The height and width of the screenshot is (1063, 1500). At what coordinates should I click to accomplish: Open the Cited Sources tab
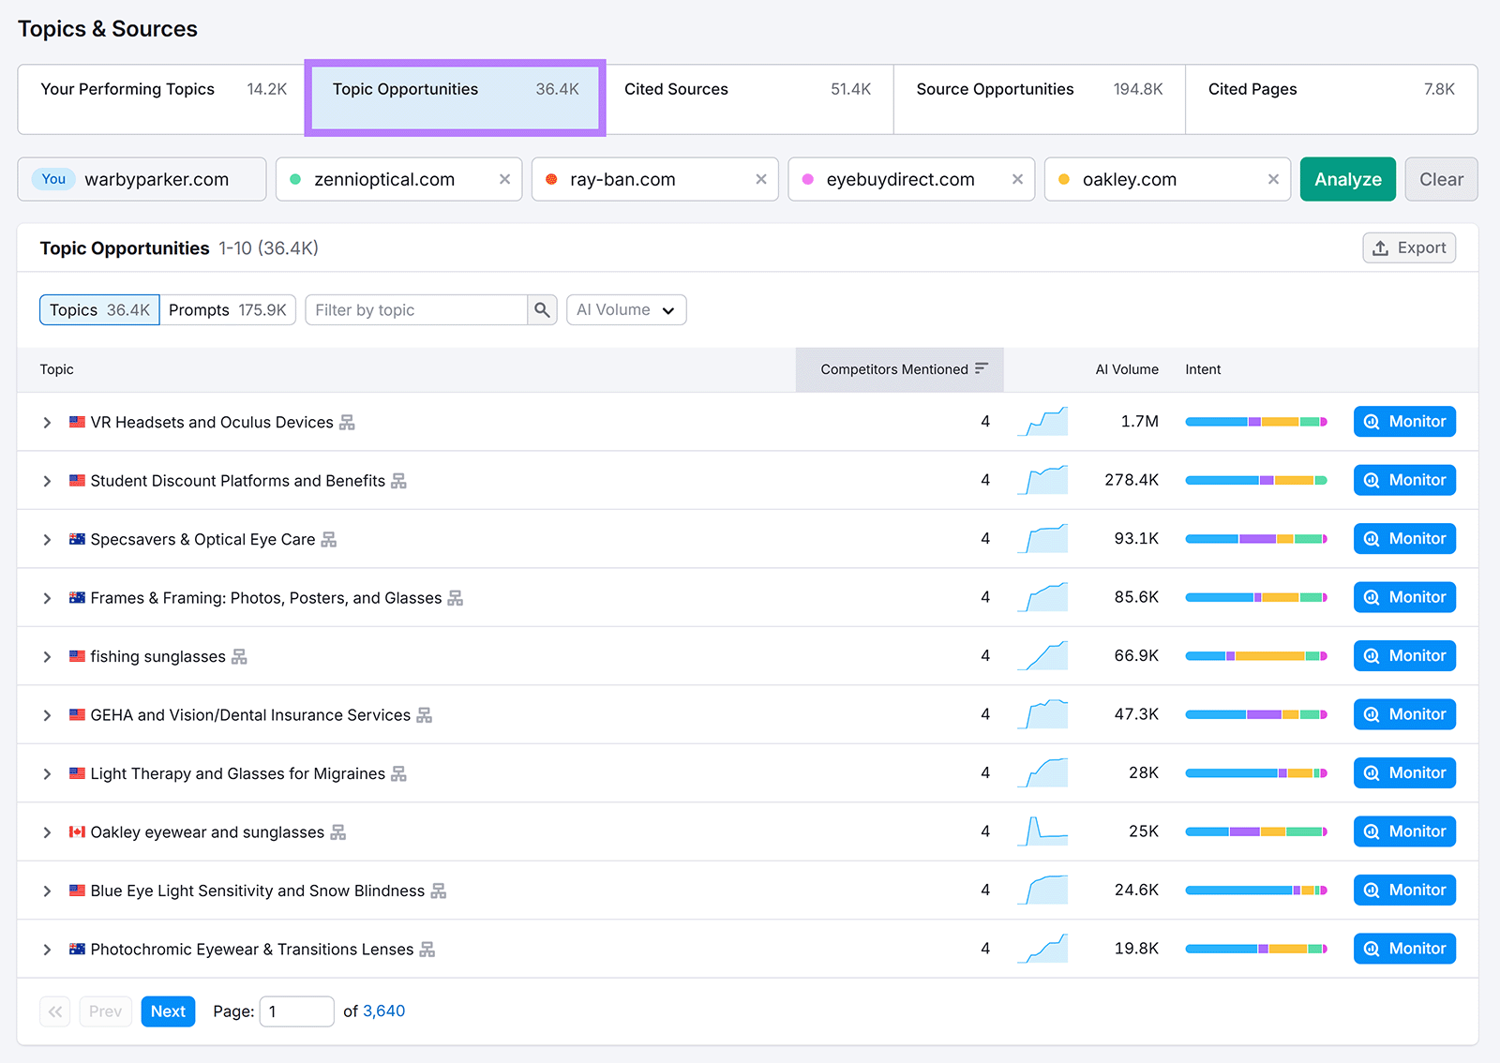[747, 98]
